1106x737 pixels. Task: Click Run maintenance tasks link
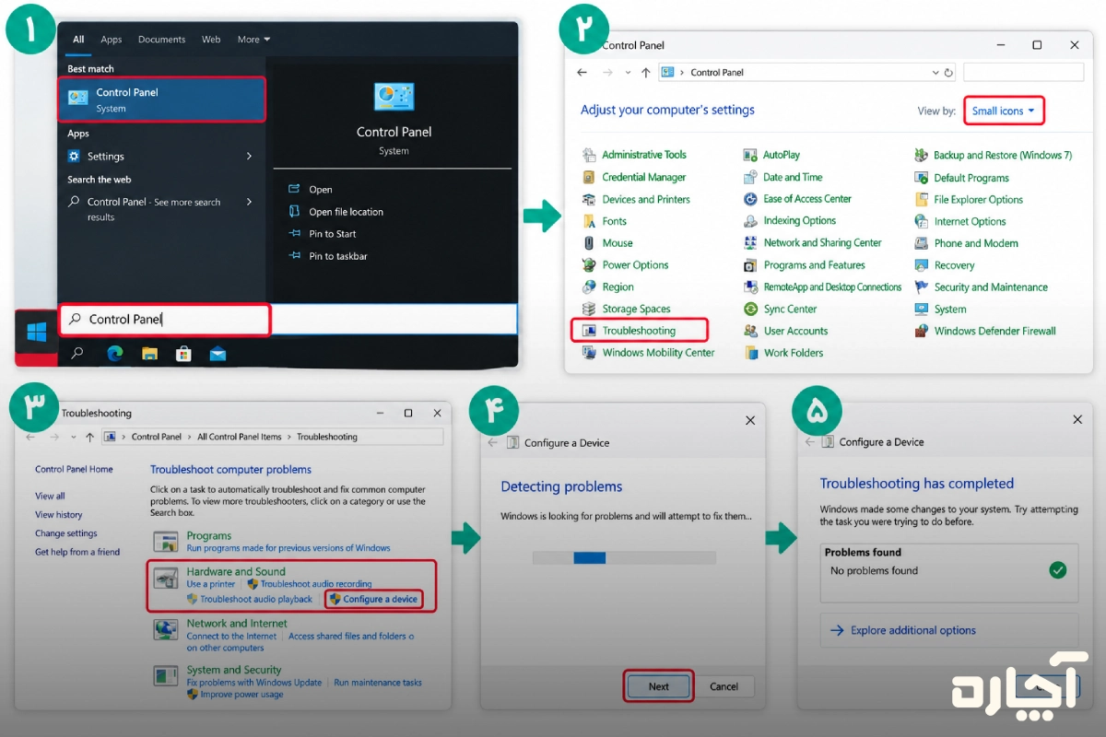(x=378, y=683)
